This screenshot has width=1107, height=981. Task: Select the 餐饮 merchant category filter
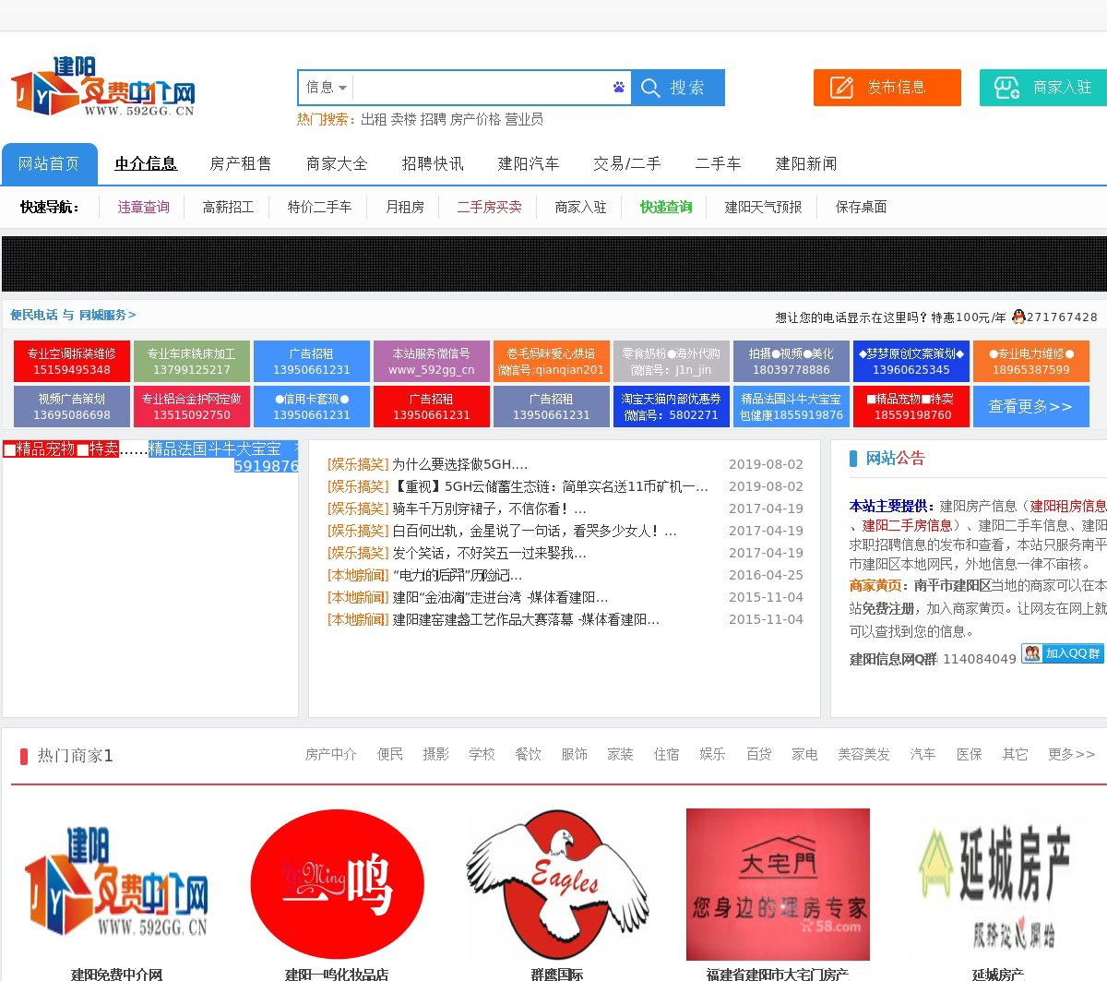(528, 755)
